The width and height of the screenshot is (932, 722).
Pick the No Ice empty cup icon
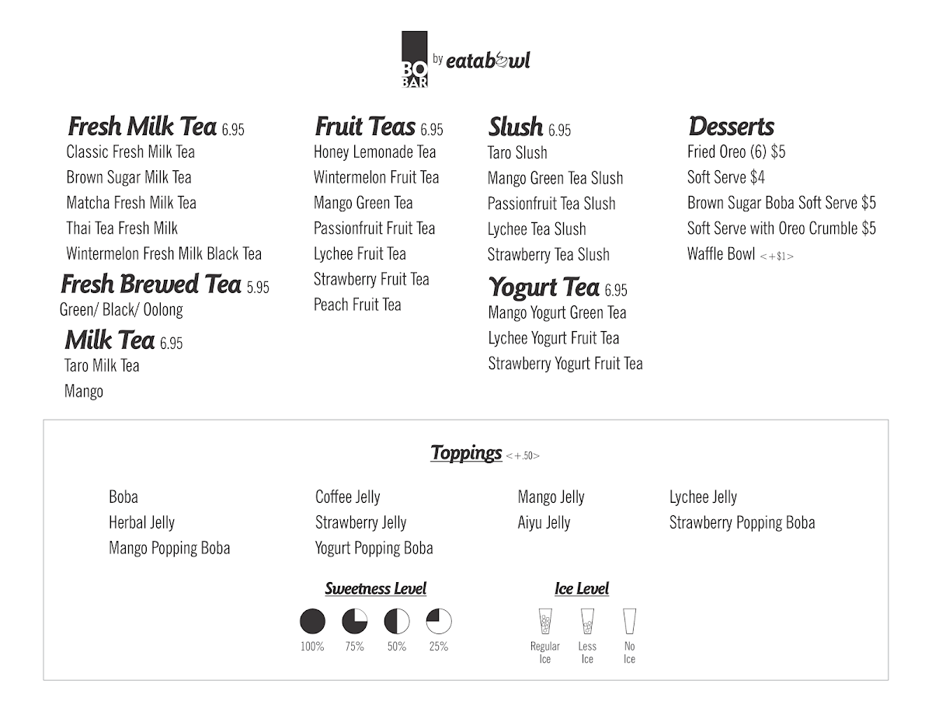(x=629, y=621)
